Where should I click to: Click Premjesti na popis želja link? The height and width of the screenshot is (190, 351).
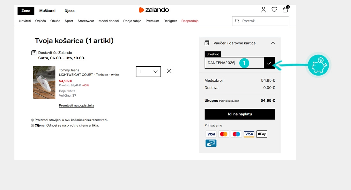76,105
